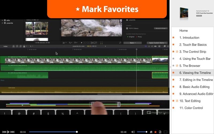Open the clip appearance options icon
This screenshot has height=134, width=214.
[x=159, y=46]
